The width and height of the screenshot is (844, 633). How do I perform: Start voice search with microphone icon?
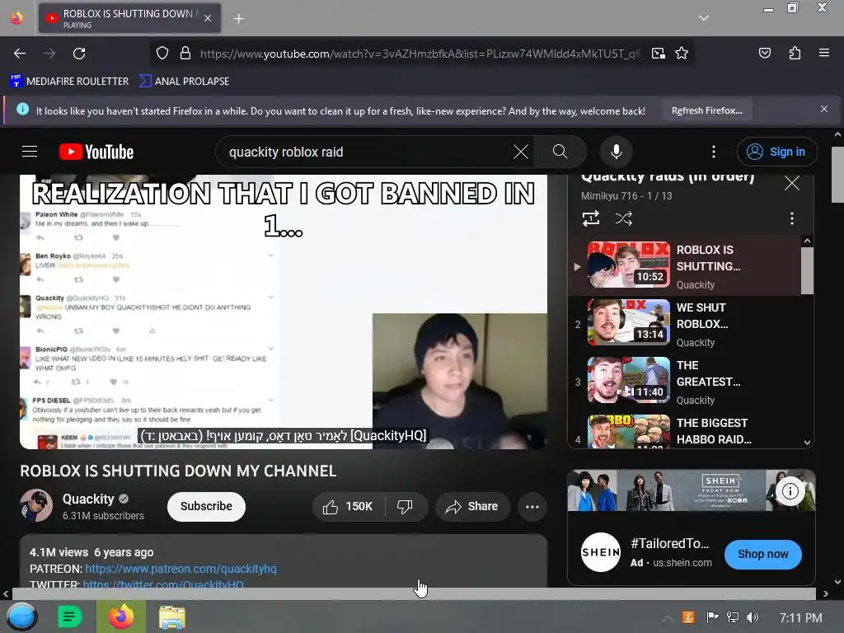click(x=617, y=152)
